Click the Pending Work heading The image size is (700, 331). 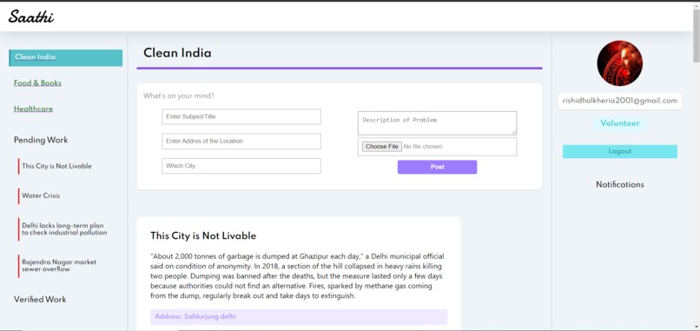(x=41, y=140)
